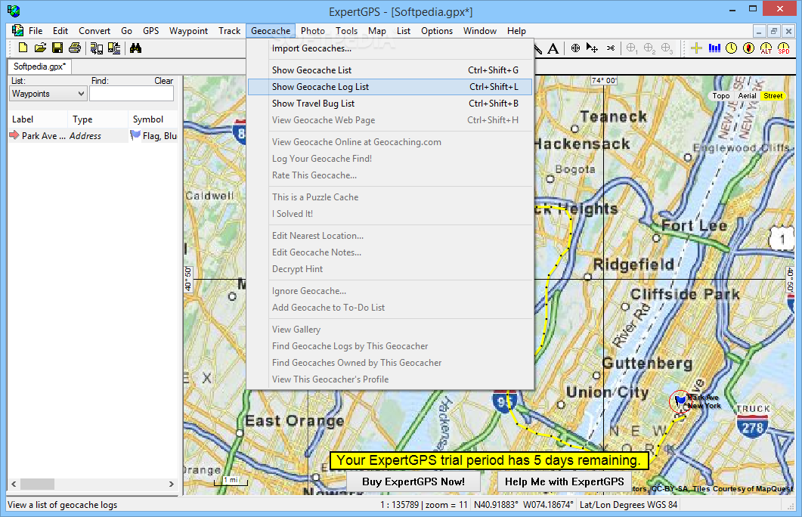The width and height of the screenshot is (802, 517).
Task: Switch map to Aerial view
Action: tap(747, 96)
